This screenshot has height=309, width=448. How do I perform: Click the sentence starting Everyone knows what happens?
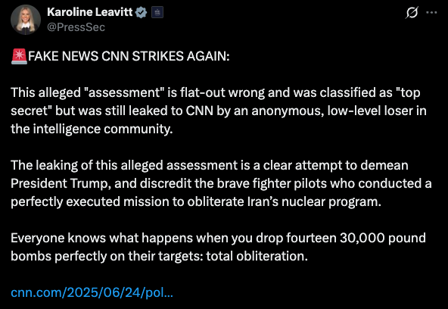218,247
